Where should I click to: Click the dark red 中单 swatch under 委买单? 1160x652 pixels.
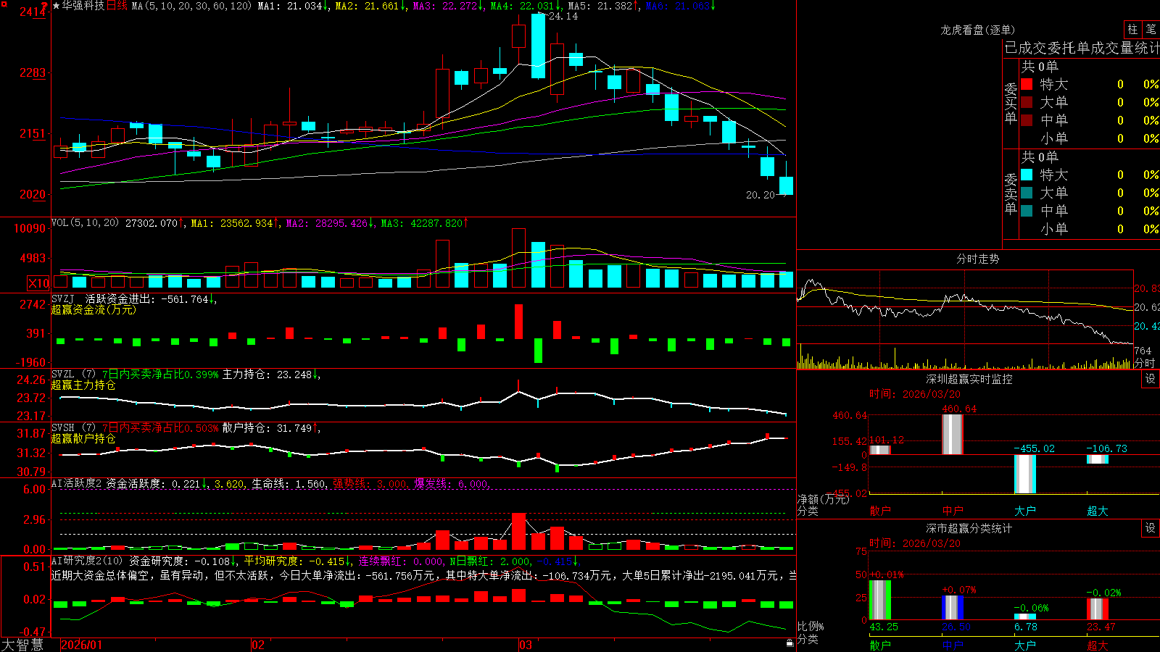[x=1027, y=120]
